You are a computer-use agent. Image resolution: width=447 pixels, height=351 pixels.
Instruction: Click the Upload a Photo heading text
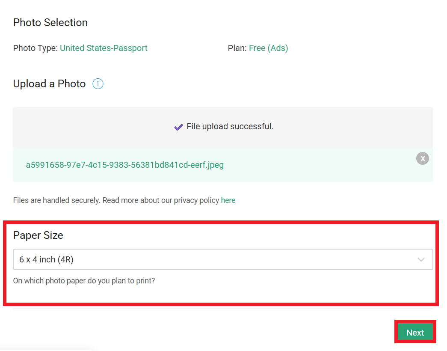point(49,84)
